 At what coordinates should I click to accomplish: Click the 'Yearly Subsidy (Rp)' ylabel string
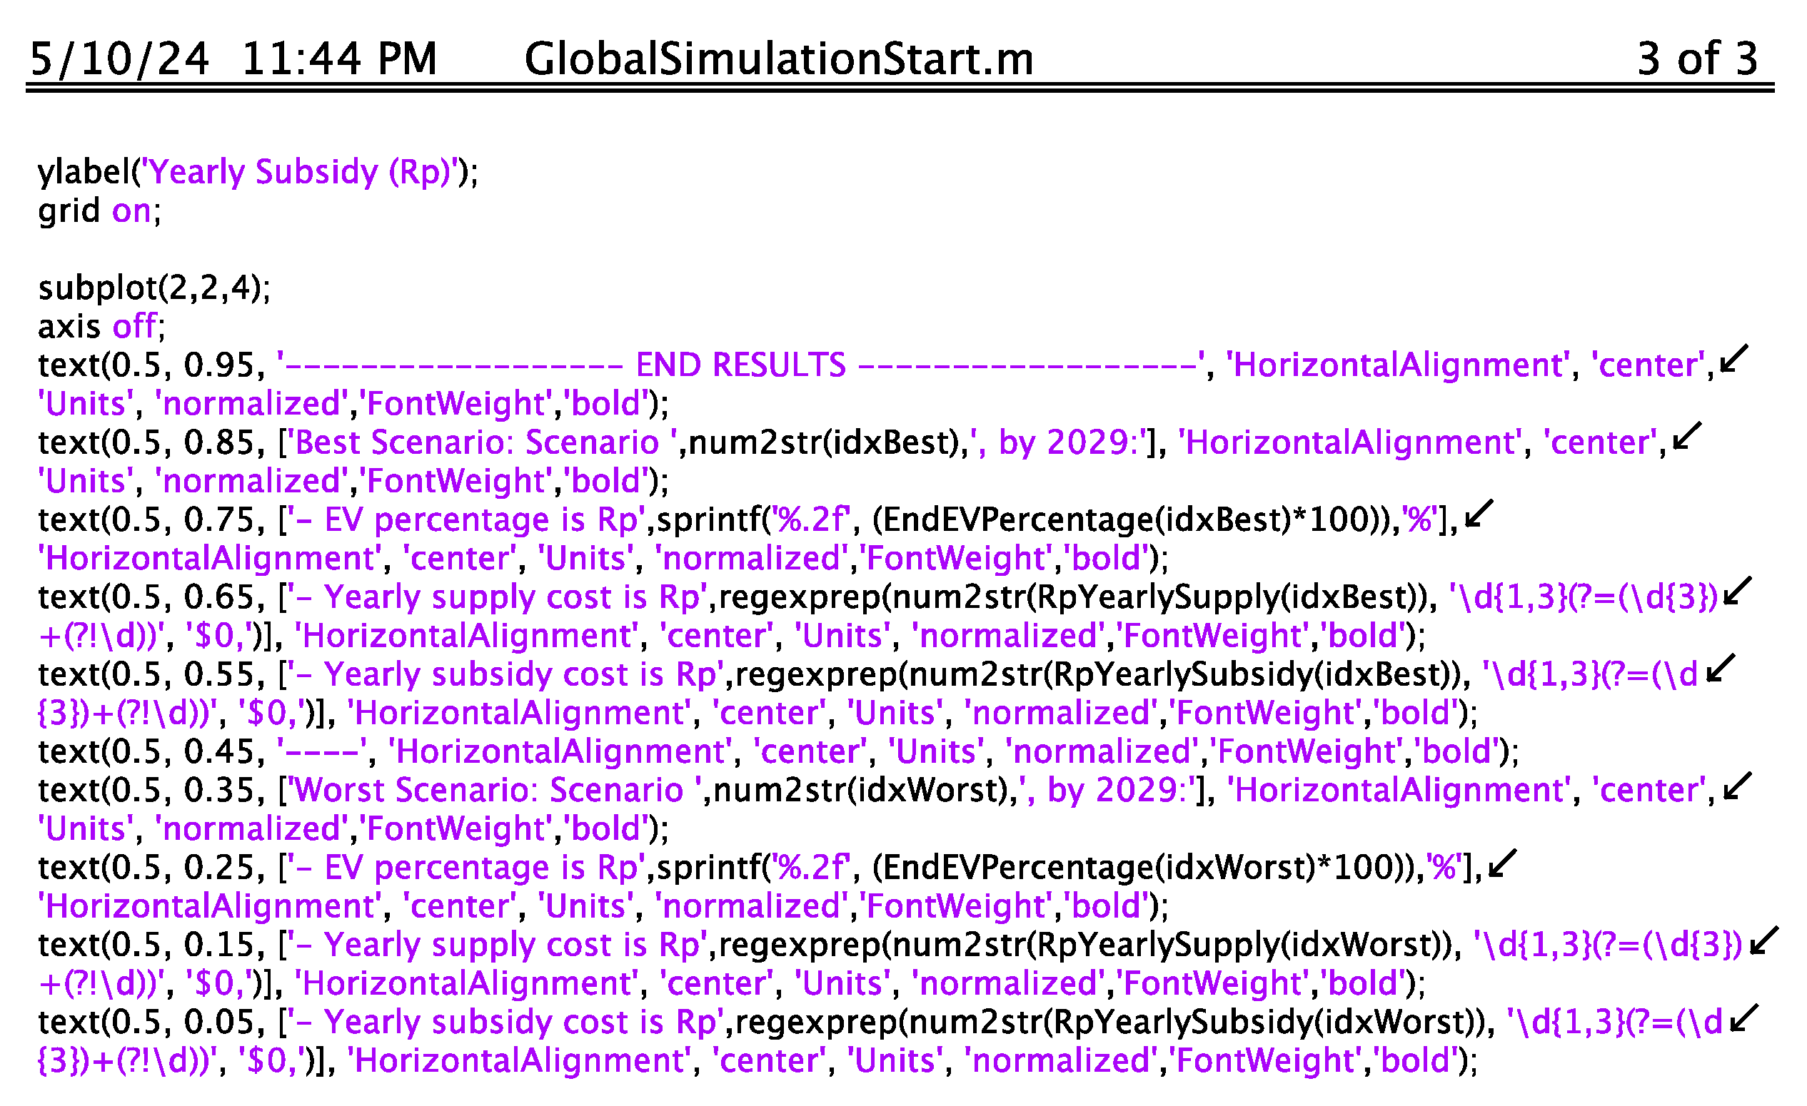299,172
